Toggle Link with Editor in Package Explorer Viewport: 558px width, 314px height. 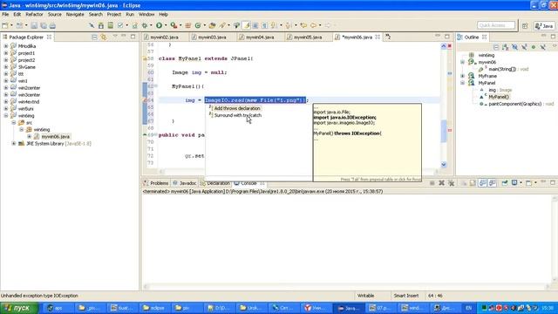click(104, 37)
